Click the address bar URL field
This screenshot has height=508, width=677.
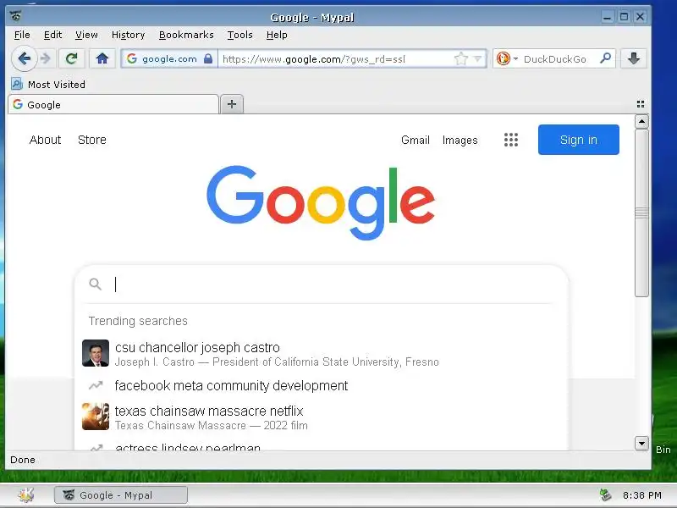pyautogui.click(x=334, y=58)
